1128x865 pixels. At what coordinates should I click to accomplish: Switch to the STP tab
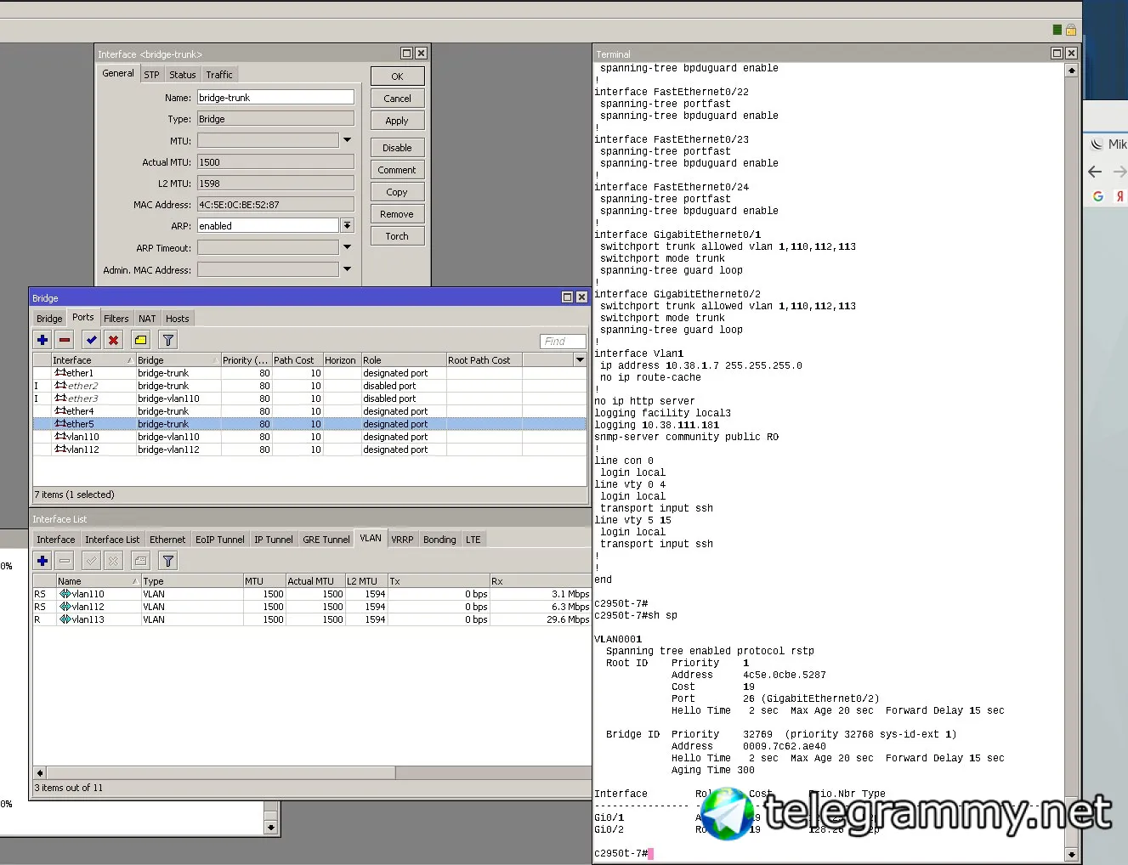(x=151, y=75)
